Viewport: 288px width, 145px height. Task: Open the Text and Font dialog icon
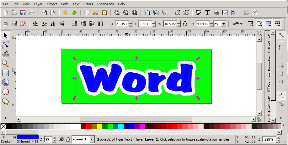pos(207,13)
